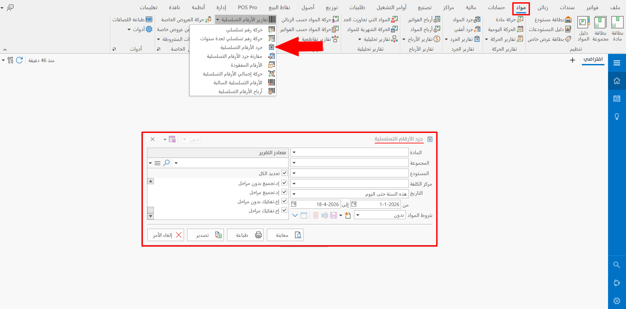Open جرد المواد report
Viewport: 626px width, 309px height.
pyautogui.click(x=466, y=20)
